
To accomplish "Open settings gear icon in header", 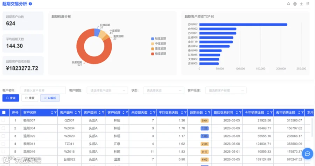I will coord(295,4).
